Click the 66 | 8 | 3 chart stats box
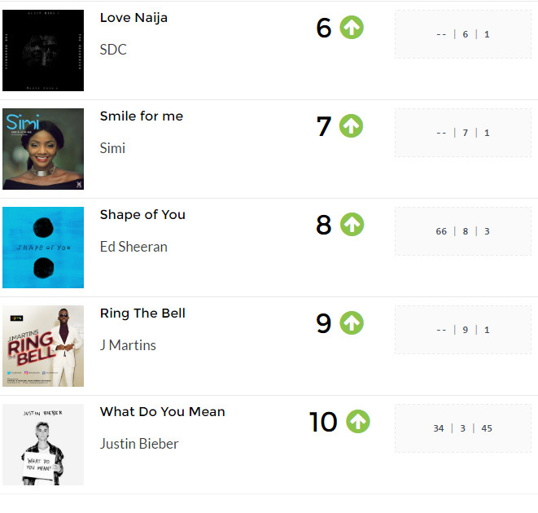The image size is (538, 513). click(x=463, y=231)
